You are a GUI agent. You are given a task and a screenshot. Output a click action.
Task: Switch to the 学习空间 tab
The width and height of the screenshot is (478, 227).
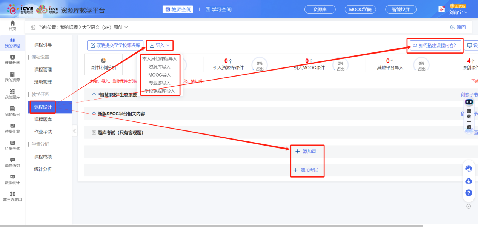click(x=218, y=9)
